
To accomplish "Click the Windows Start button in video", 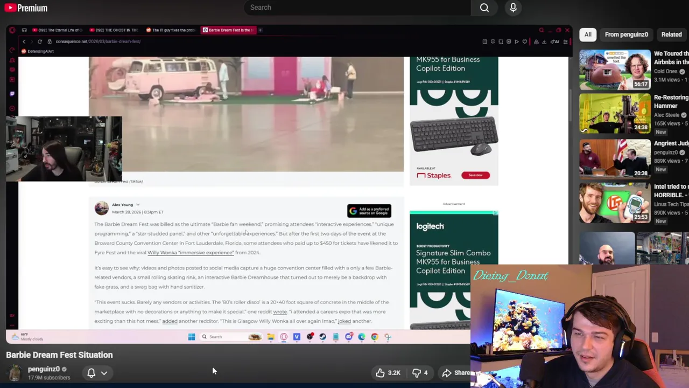I will click(191, 337).
